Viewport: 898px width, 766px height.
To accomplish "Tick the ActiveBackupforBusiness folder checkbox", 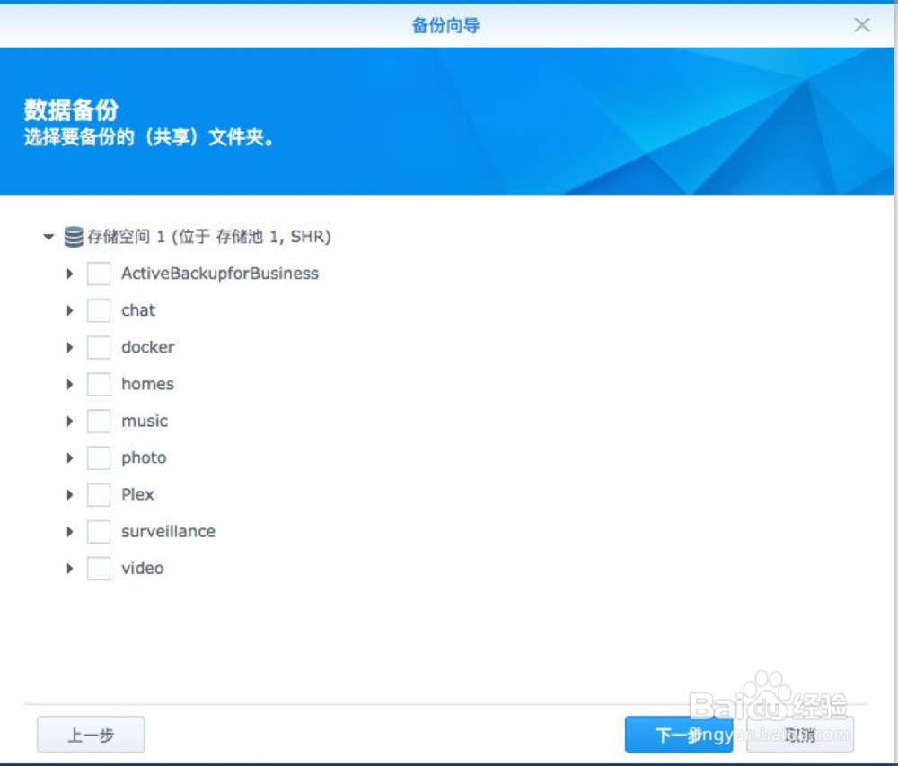I will click(x=99, y=274).
